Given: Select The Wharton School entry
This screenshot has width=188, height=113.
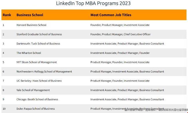Looking at the screenshot, I should (x=29, y=53).
